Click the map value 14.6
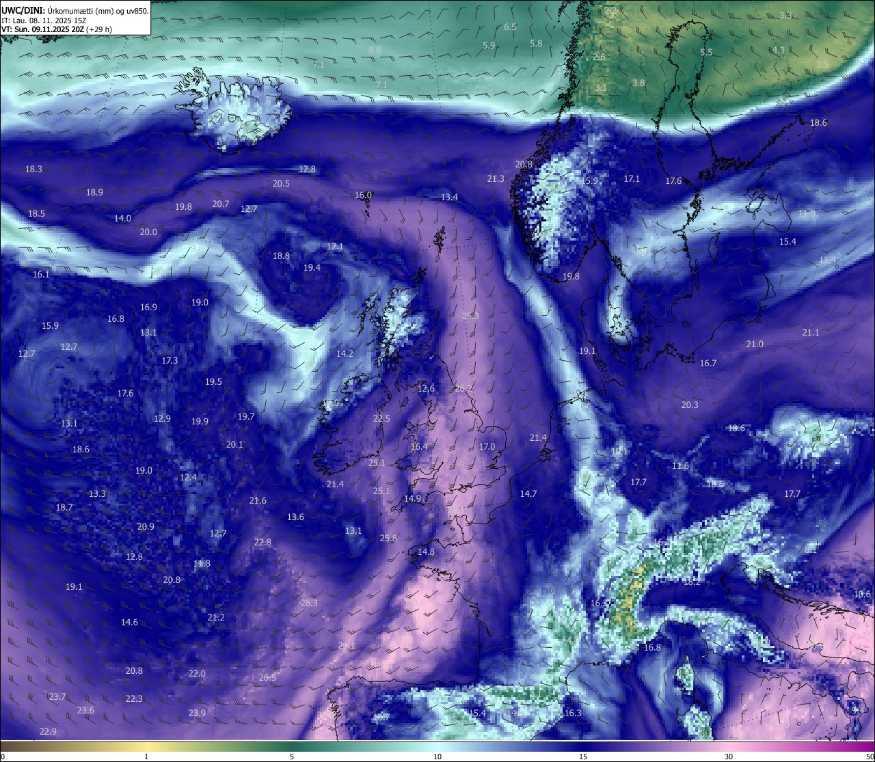The height and width of the screenshot is (762, 875). [129, 623]
